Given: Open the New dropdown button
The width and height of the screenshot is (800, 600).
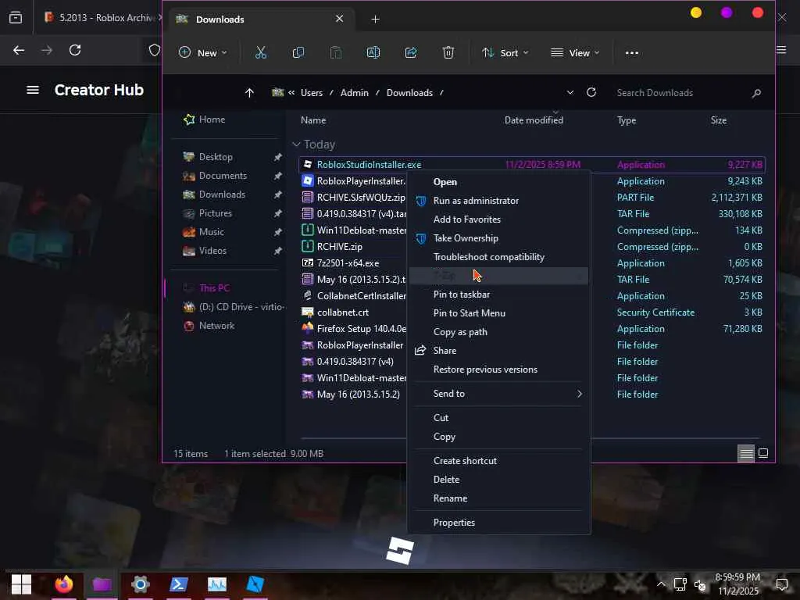Looking at the screenshot, I should 202,52.
